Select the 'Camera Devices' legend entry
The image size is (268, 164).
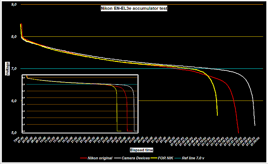pos(132,158)
